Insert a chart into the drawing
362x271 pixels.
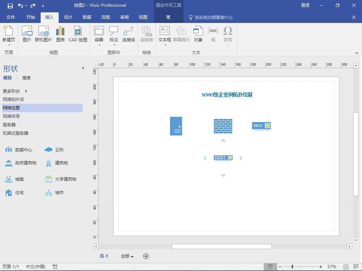[x=60, y=34]
